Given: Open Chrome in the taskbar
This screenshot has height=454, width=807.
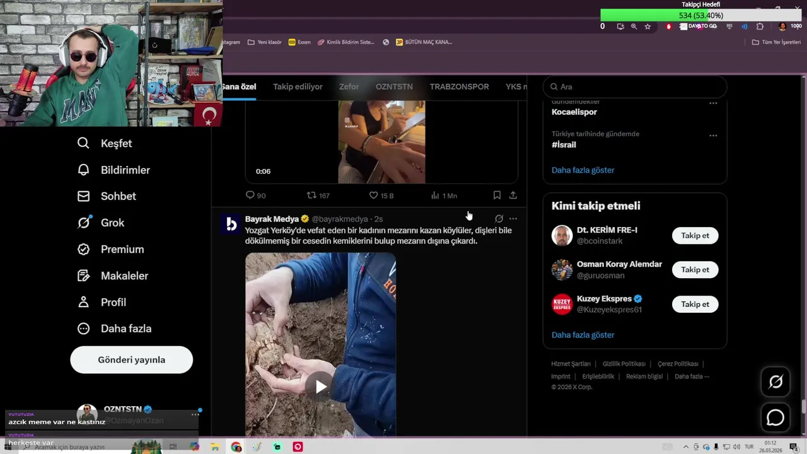Looking at the screenshot, I should pyautogui.click(x=236, y=447).
